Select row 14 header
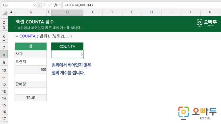This screenshot has width=221, height=124. [x=4, y=98]
